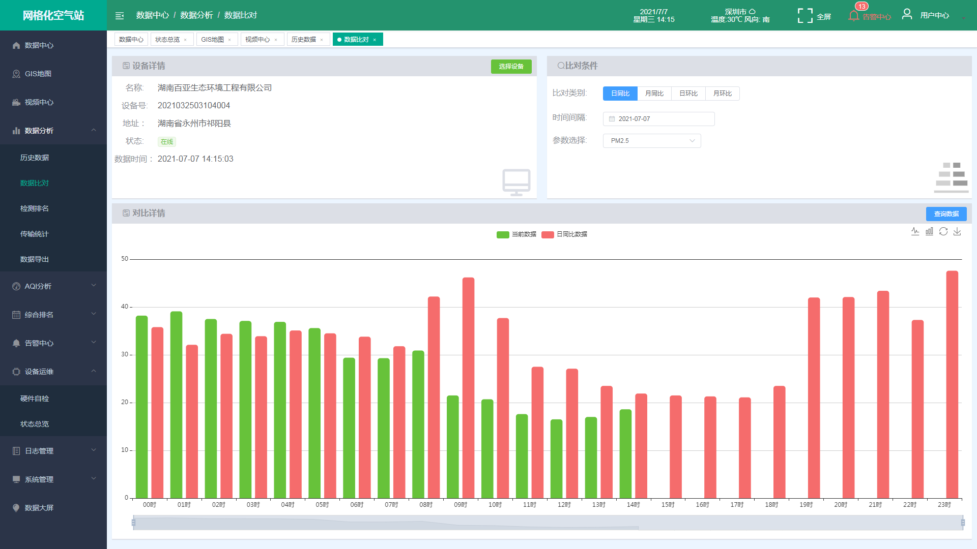Viewport: 977px width, 549px height.
Task: Click the 选择设备 button
Action: tap(511, 67)
